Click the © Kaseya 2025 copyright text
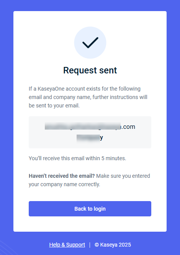 [113, 245]
